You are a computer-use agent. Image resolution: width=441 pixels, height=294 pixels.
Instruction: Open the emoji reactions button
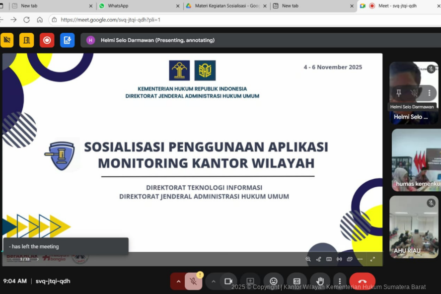pyautogui.click(x=273, y=281)
